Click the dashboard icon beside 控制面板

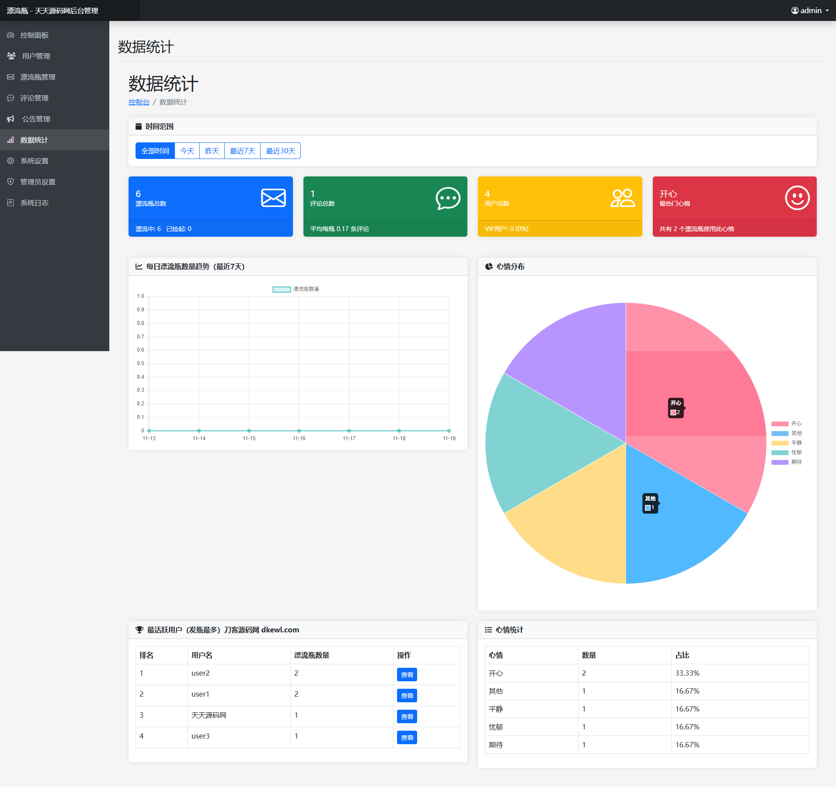[10, 35]
